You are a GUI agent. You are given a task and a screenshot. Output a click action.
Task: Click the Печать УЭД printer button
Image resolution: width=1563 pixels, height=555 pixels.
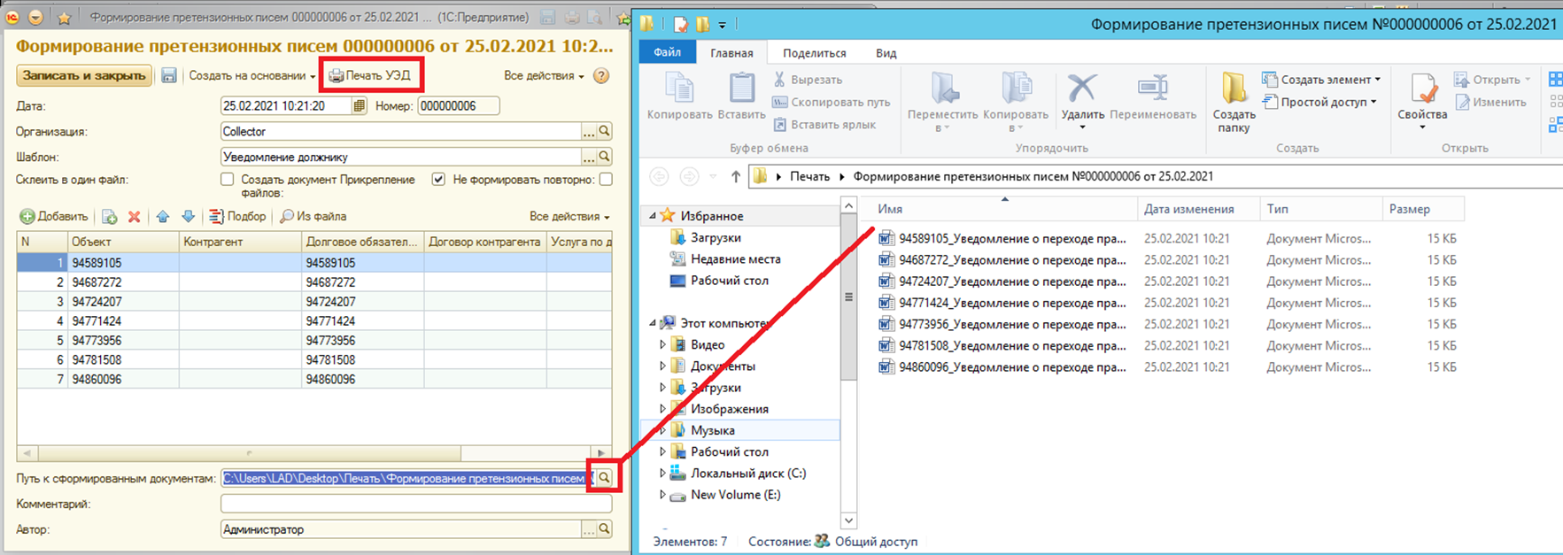[x=370, y=76]
